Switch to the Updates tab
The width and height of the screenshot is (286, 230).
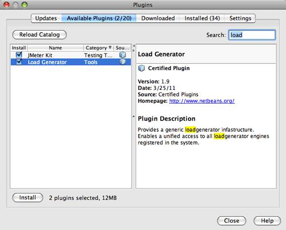click(46, 18)
